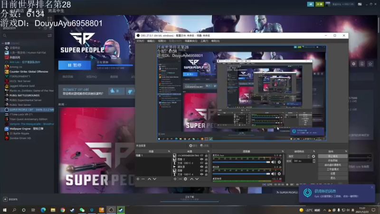The width and height of the screenshot is (380, 214).
Task: Move scene up arrow
Action: 149,179
